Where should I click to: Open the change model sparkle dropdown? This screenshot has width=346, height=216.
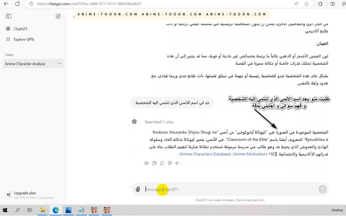point(178,163)
